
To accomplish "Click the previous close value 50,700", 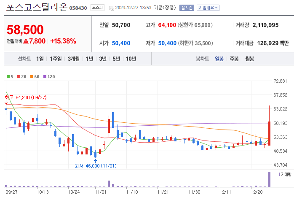I will [x=121, y=25].
